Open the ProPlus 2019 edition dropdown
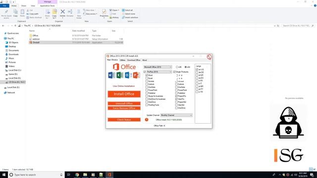Viewport: 317px width, 178px height. point(159,72)
